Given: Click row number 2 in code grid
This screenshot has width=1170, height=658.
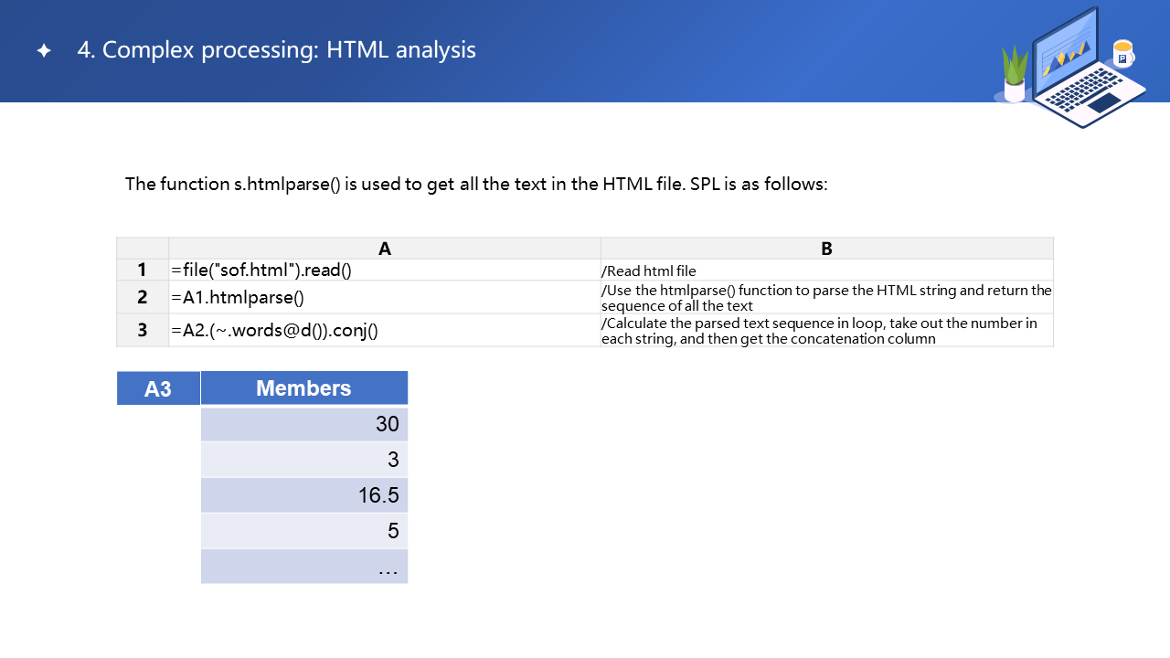Looking at the screenshot, I should click(142, 297).
